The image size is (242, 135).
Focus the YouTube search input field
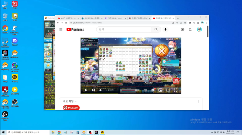click(124, 29)
